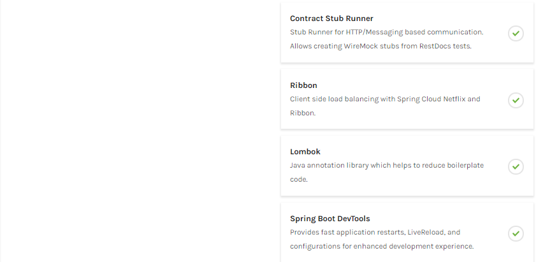Deselect the Lombok checkmark icon
Viewport: 536px width, 262px height.
click(x=516, y=166)
